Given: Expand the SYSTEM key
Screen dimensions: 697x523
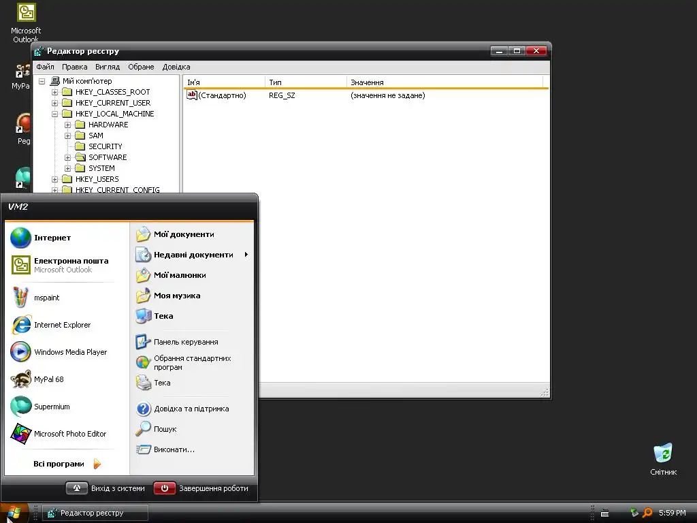Looking at the screenshot, I should pos(67,169).
